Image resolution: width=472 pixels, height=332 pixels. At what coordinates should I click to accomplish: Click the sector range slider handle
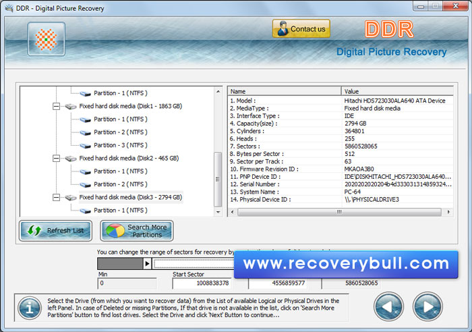point(147,264)
